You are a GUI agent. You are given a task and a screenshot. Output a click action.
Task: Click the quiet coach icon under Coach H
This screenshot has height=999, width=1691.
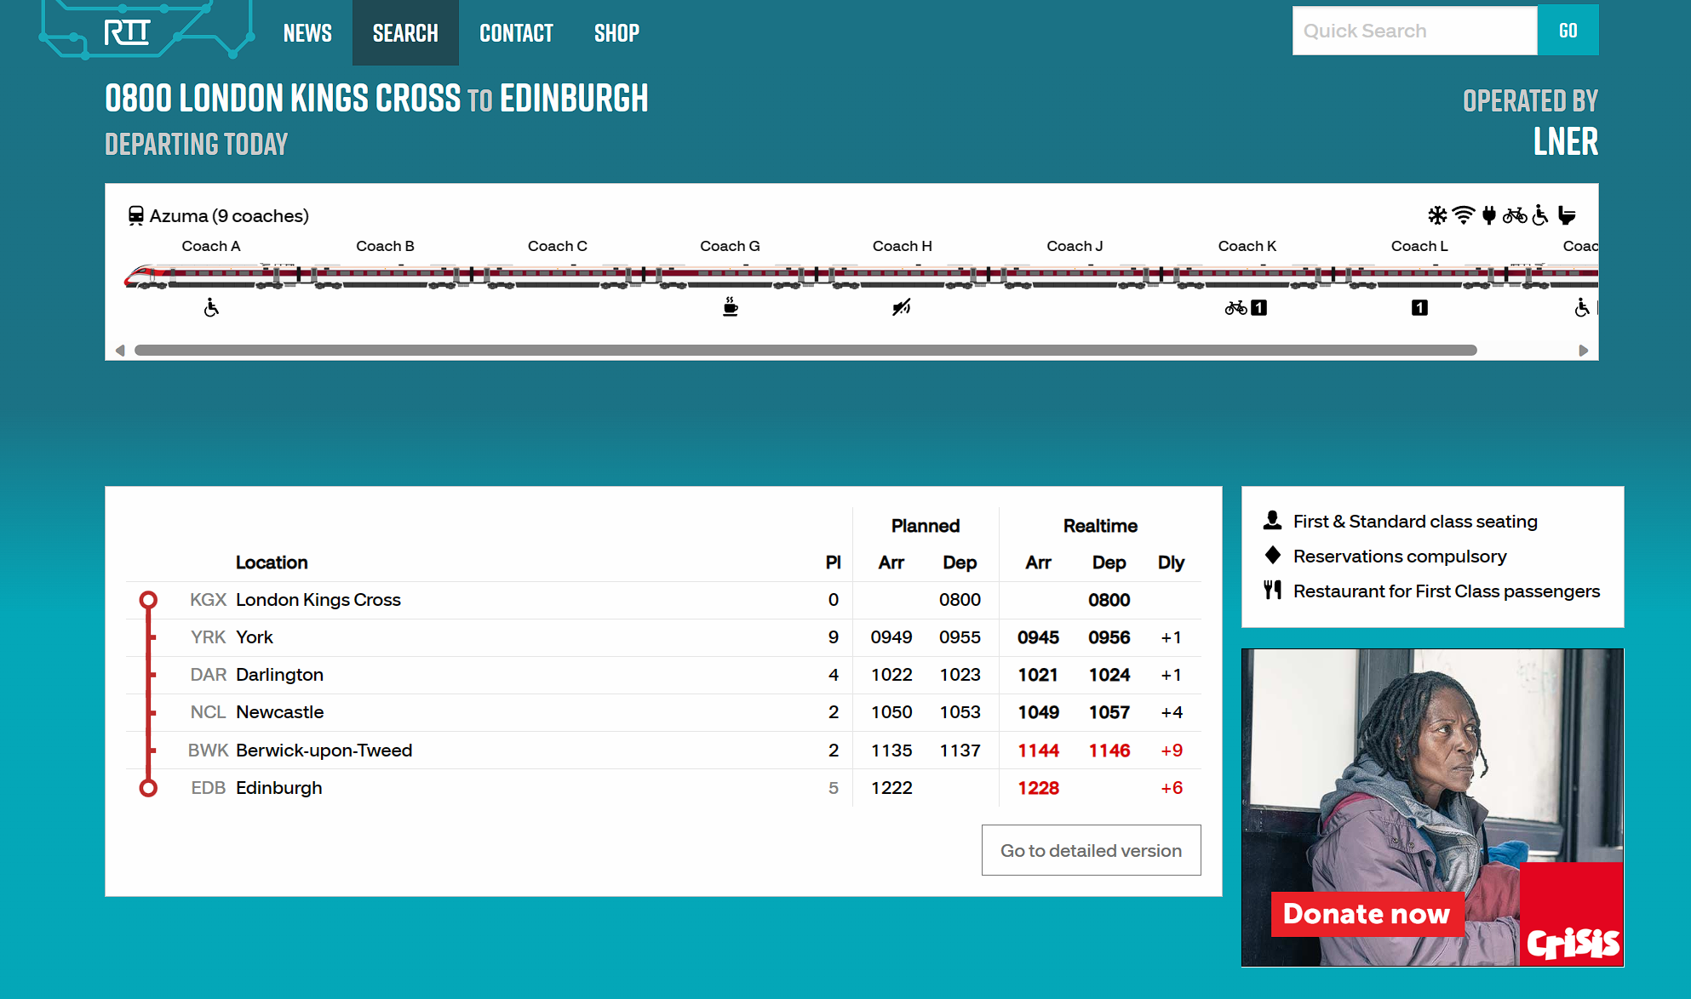(902, 307)
